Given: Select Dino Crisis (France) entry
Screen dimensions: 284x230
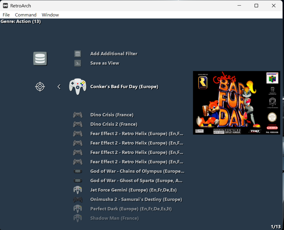Looking at the screenshot, I should (112, 115).
